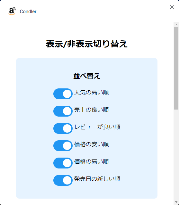Turn off the 売上の良い順 switch
The height and width of the screenshot is (205, 179).
[63, 111]
